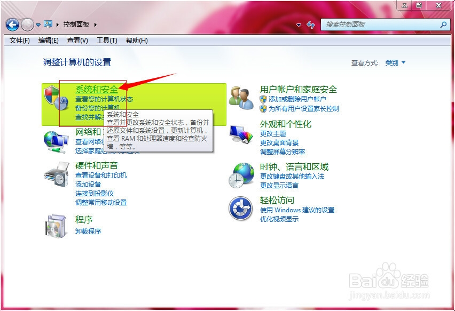Click 卸载程序 link
The image size is (455, 311).
point(88,232)
